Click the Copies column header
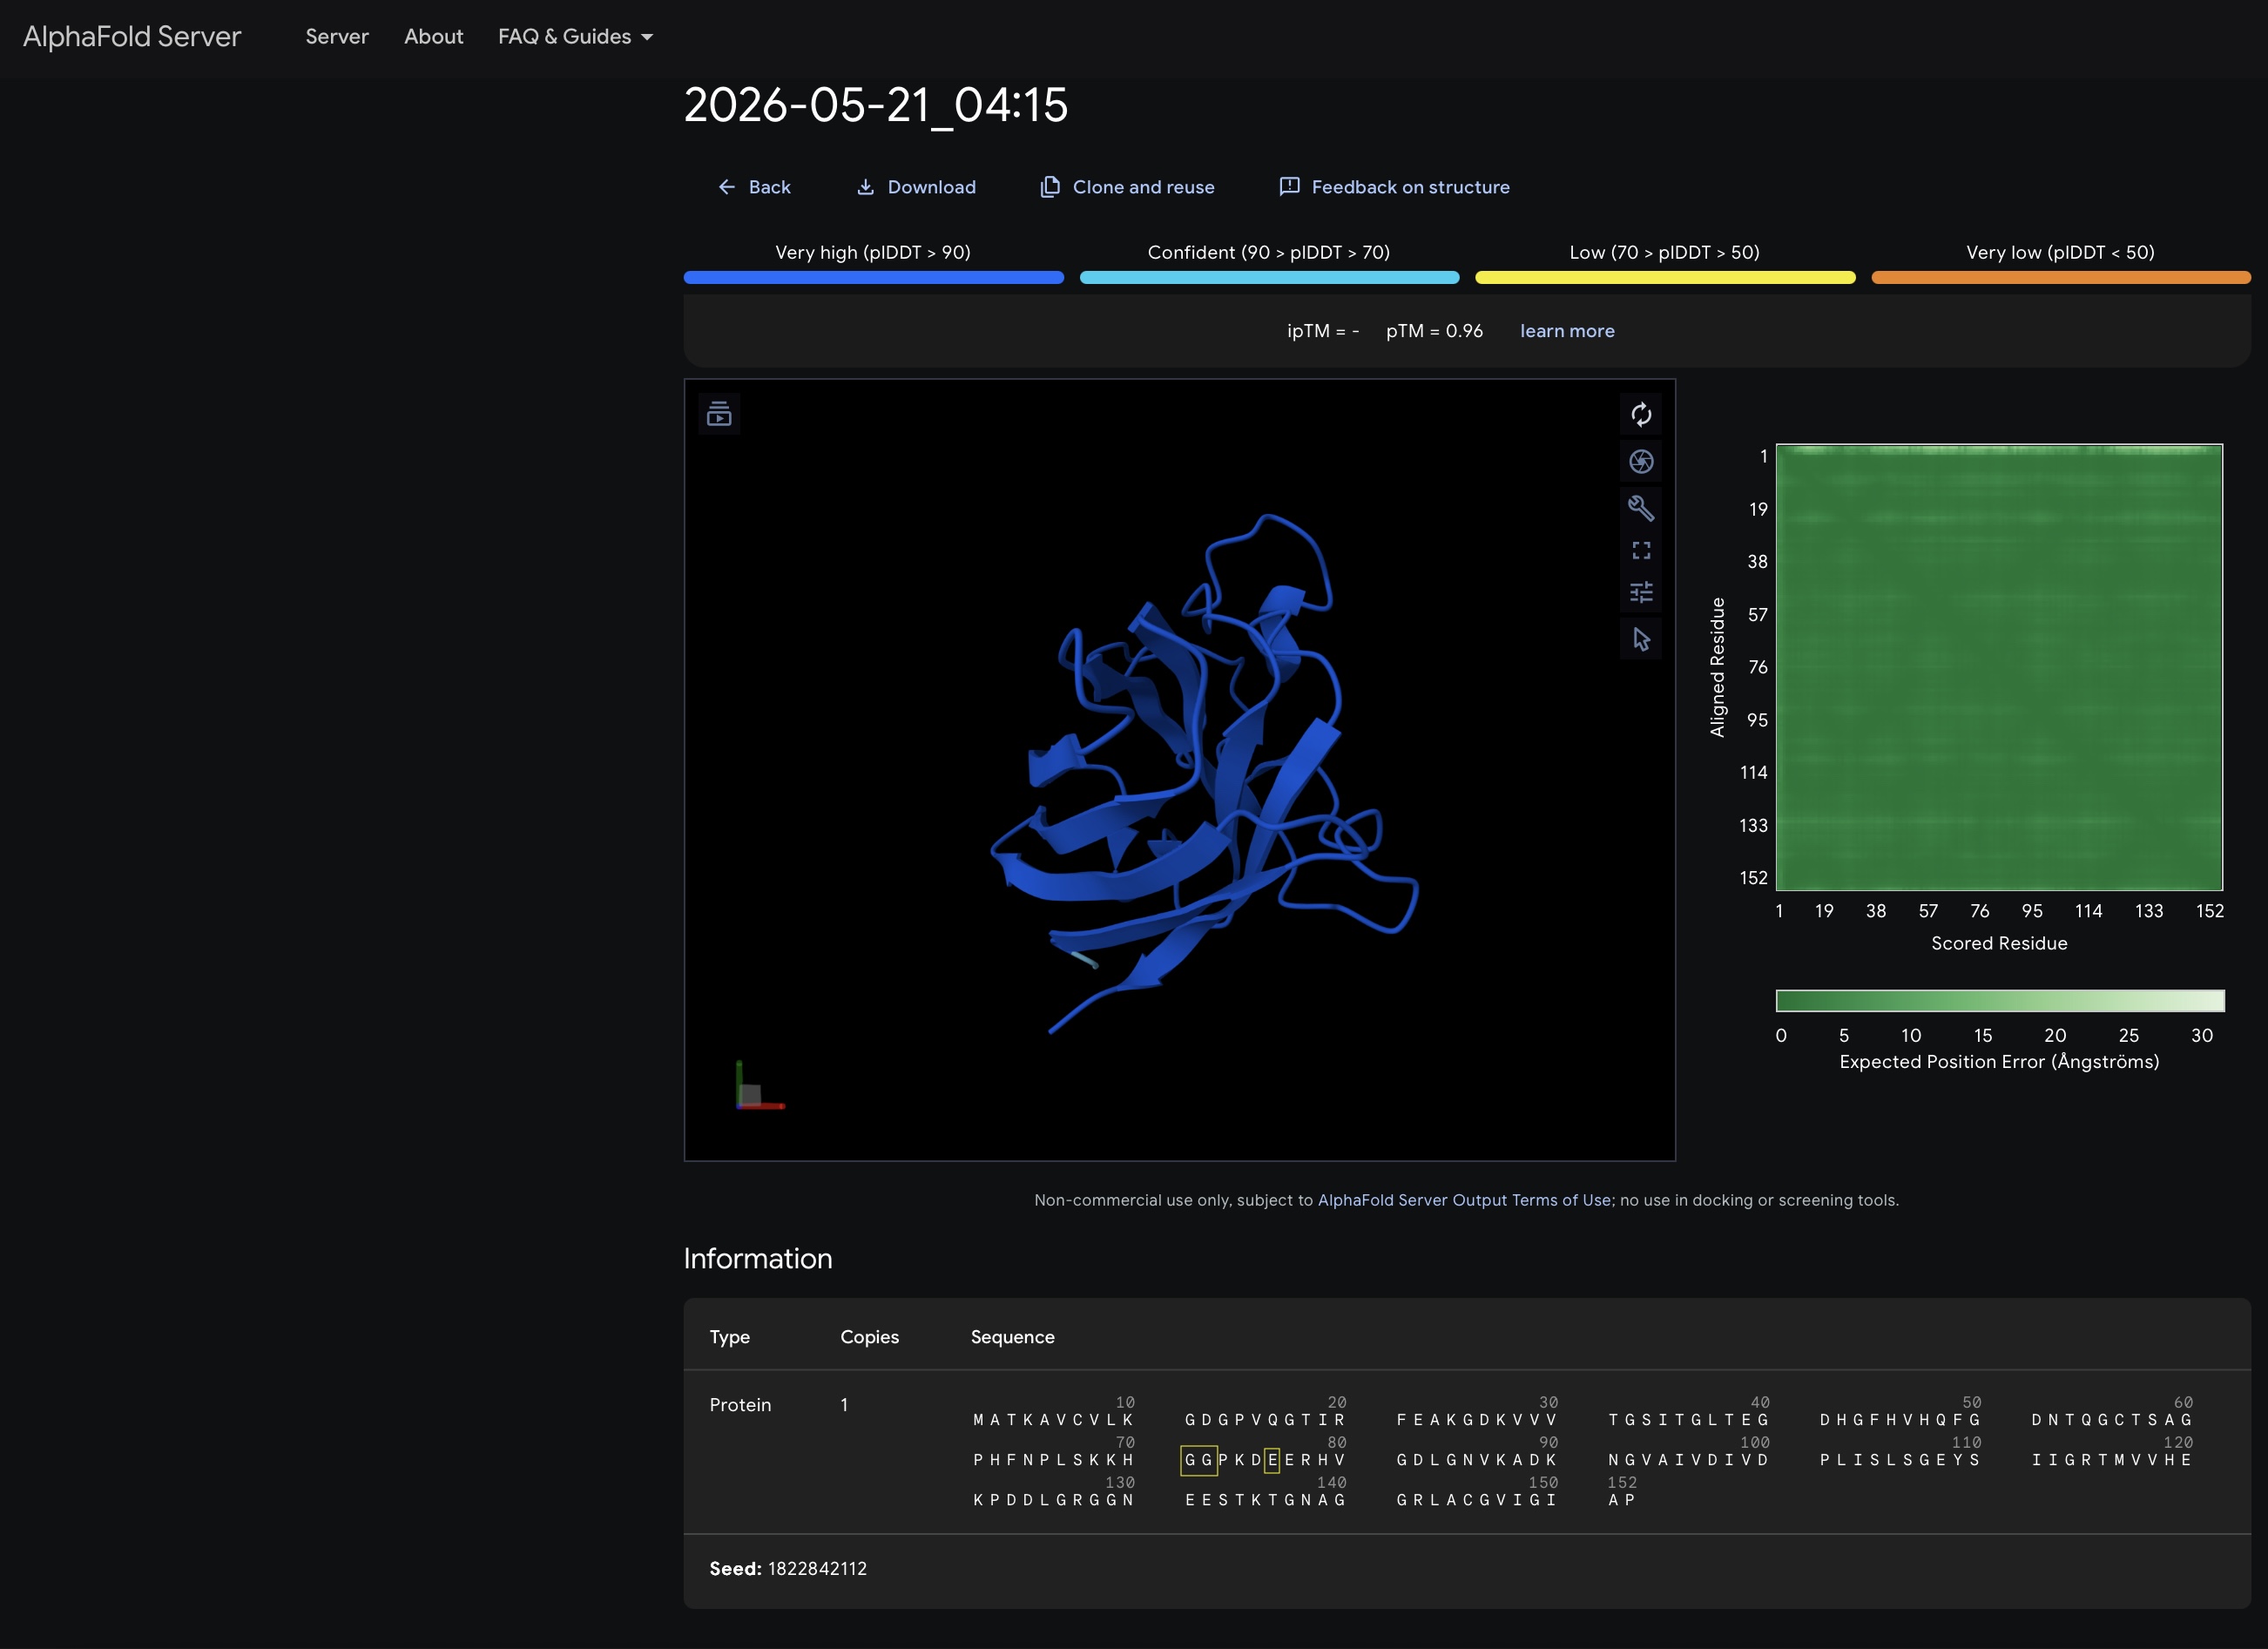The width and height of the screenshot is (2268, 1649). tap(869, 1337)
